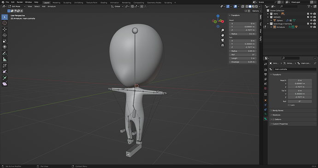Select the Annotate tool
The image size is (318, 168).
point(5,53)
